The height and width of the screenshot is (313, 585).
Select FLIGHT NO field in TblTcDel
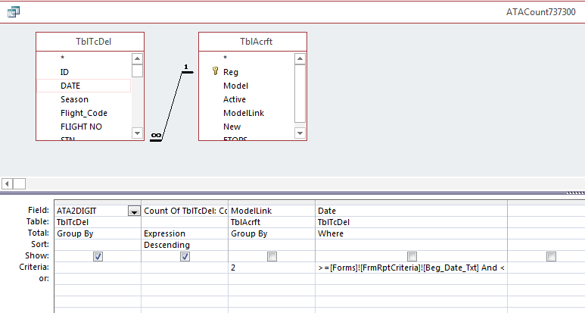coord(83,127)
